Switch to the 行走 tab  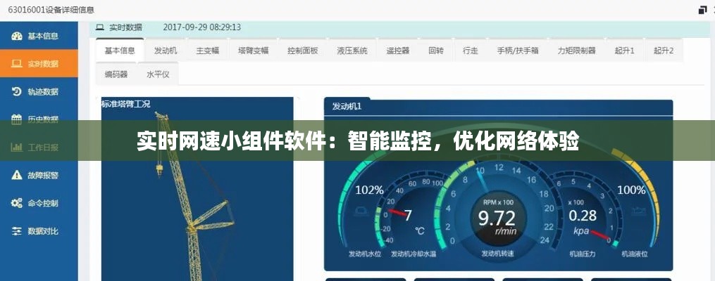click(470, 51)
